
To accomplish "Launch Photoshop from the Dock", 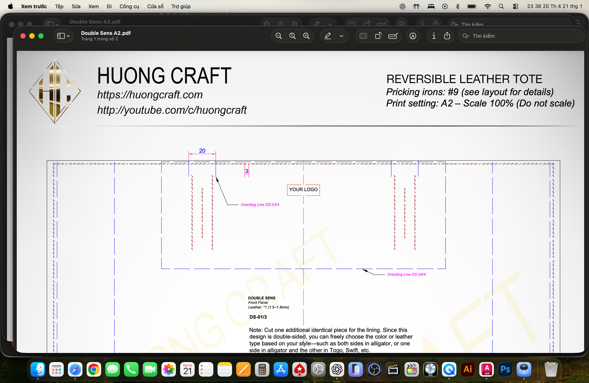I will [505, 369].
